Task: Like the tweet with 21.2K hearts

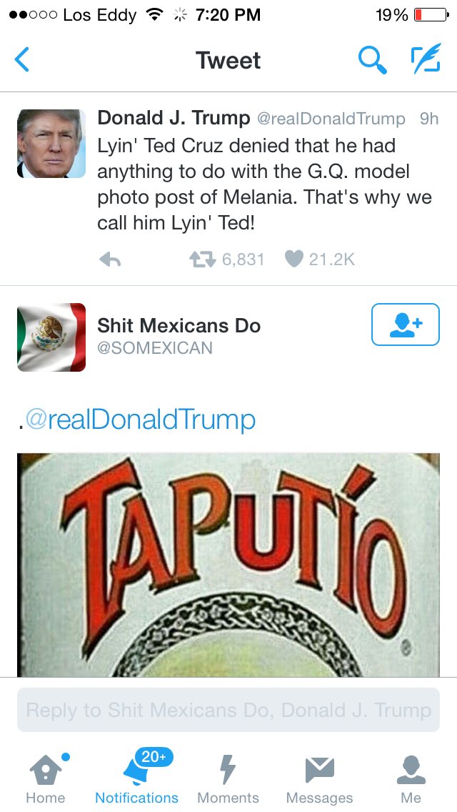Action: pyautogui.click(x=293, y=259)
